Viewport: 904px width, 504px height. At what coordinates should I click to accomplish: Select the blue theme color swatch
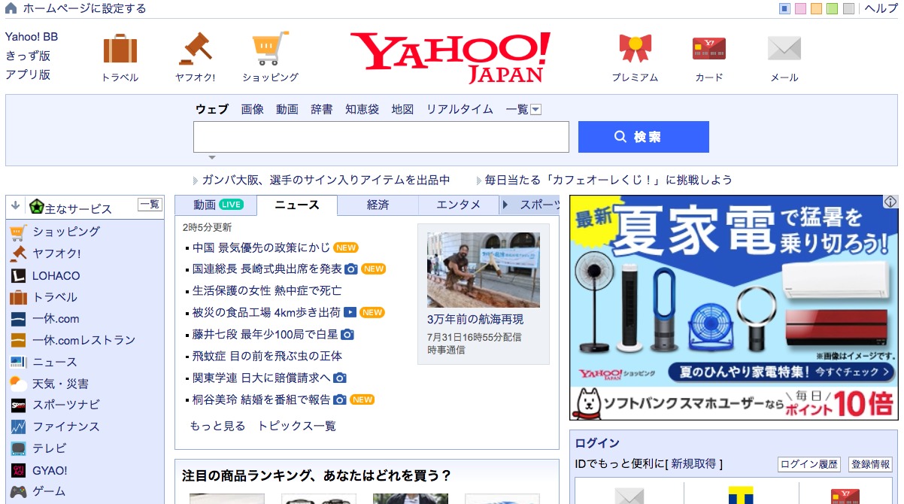[x=785, y=9]
